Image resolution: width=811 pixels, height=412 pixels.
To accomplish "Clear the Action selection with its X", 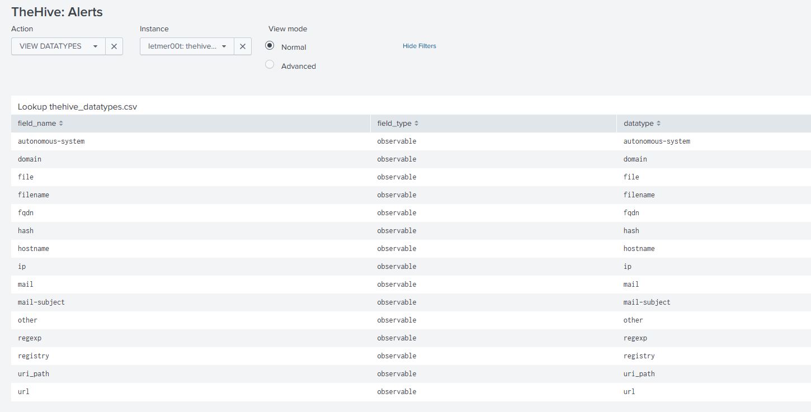I will [x=114, y=46].
